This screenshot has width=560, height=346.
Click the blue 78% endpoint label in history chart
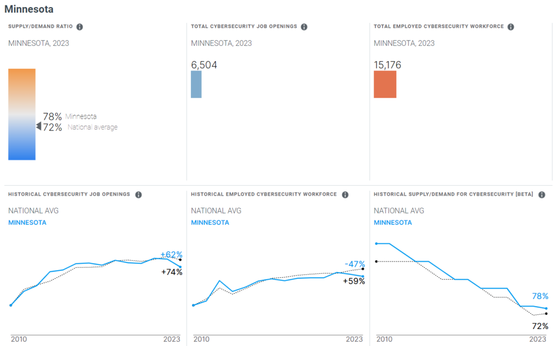coord(540,296)
